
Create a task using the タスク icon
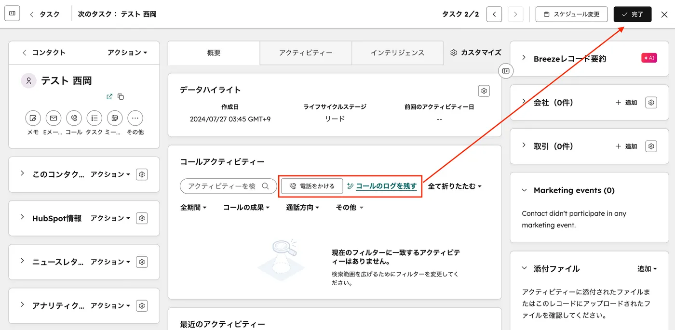coord(94,118)
